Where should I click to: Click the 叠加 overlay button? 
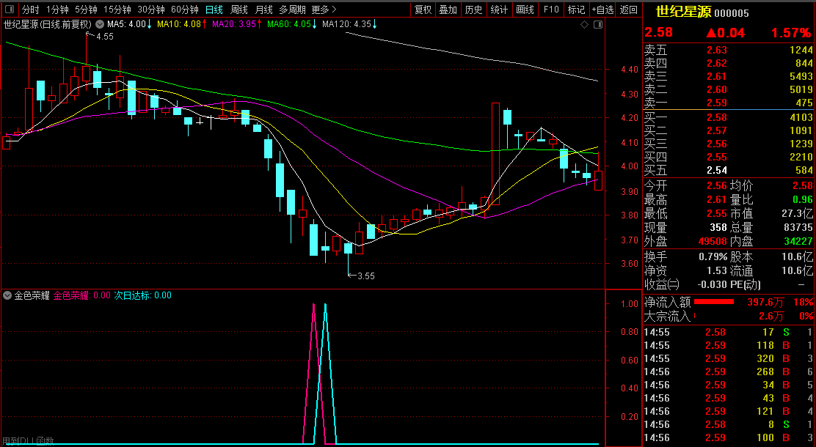click(448, 10)
